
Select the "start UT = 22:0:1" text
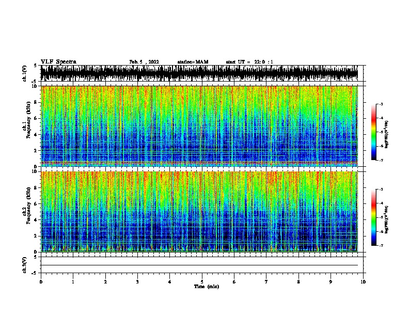(249, 62)
